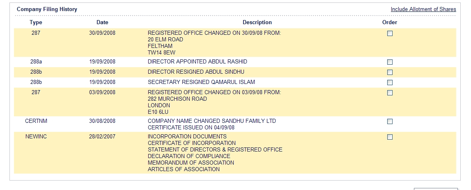Select order checkbox for Director Resigned Abdul Sindhu
The height and width of the screenshot is (190, 471).
point(390,72)
